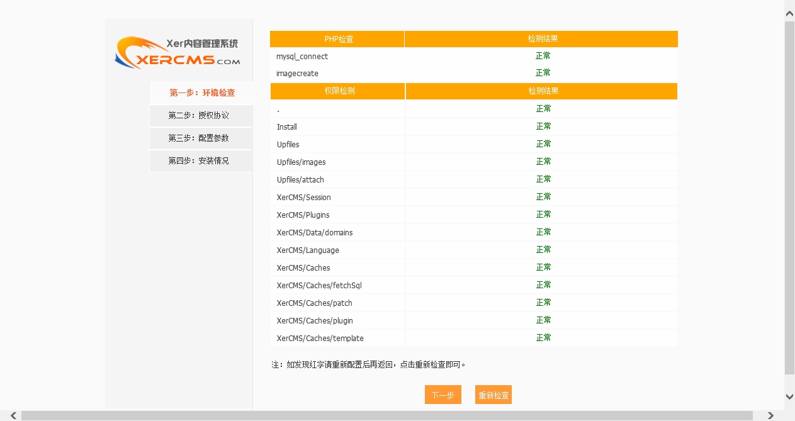Click the note text starting with 注：
Screen dimensions: 795x421
click(x=369, y=364)
